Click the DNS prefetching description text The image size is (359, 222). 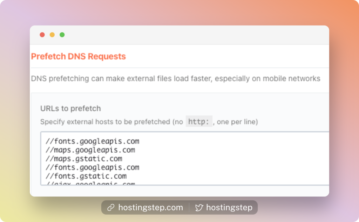coord(176,78)
